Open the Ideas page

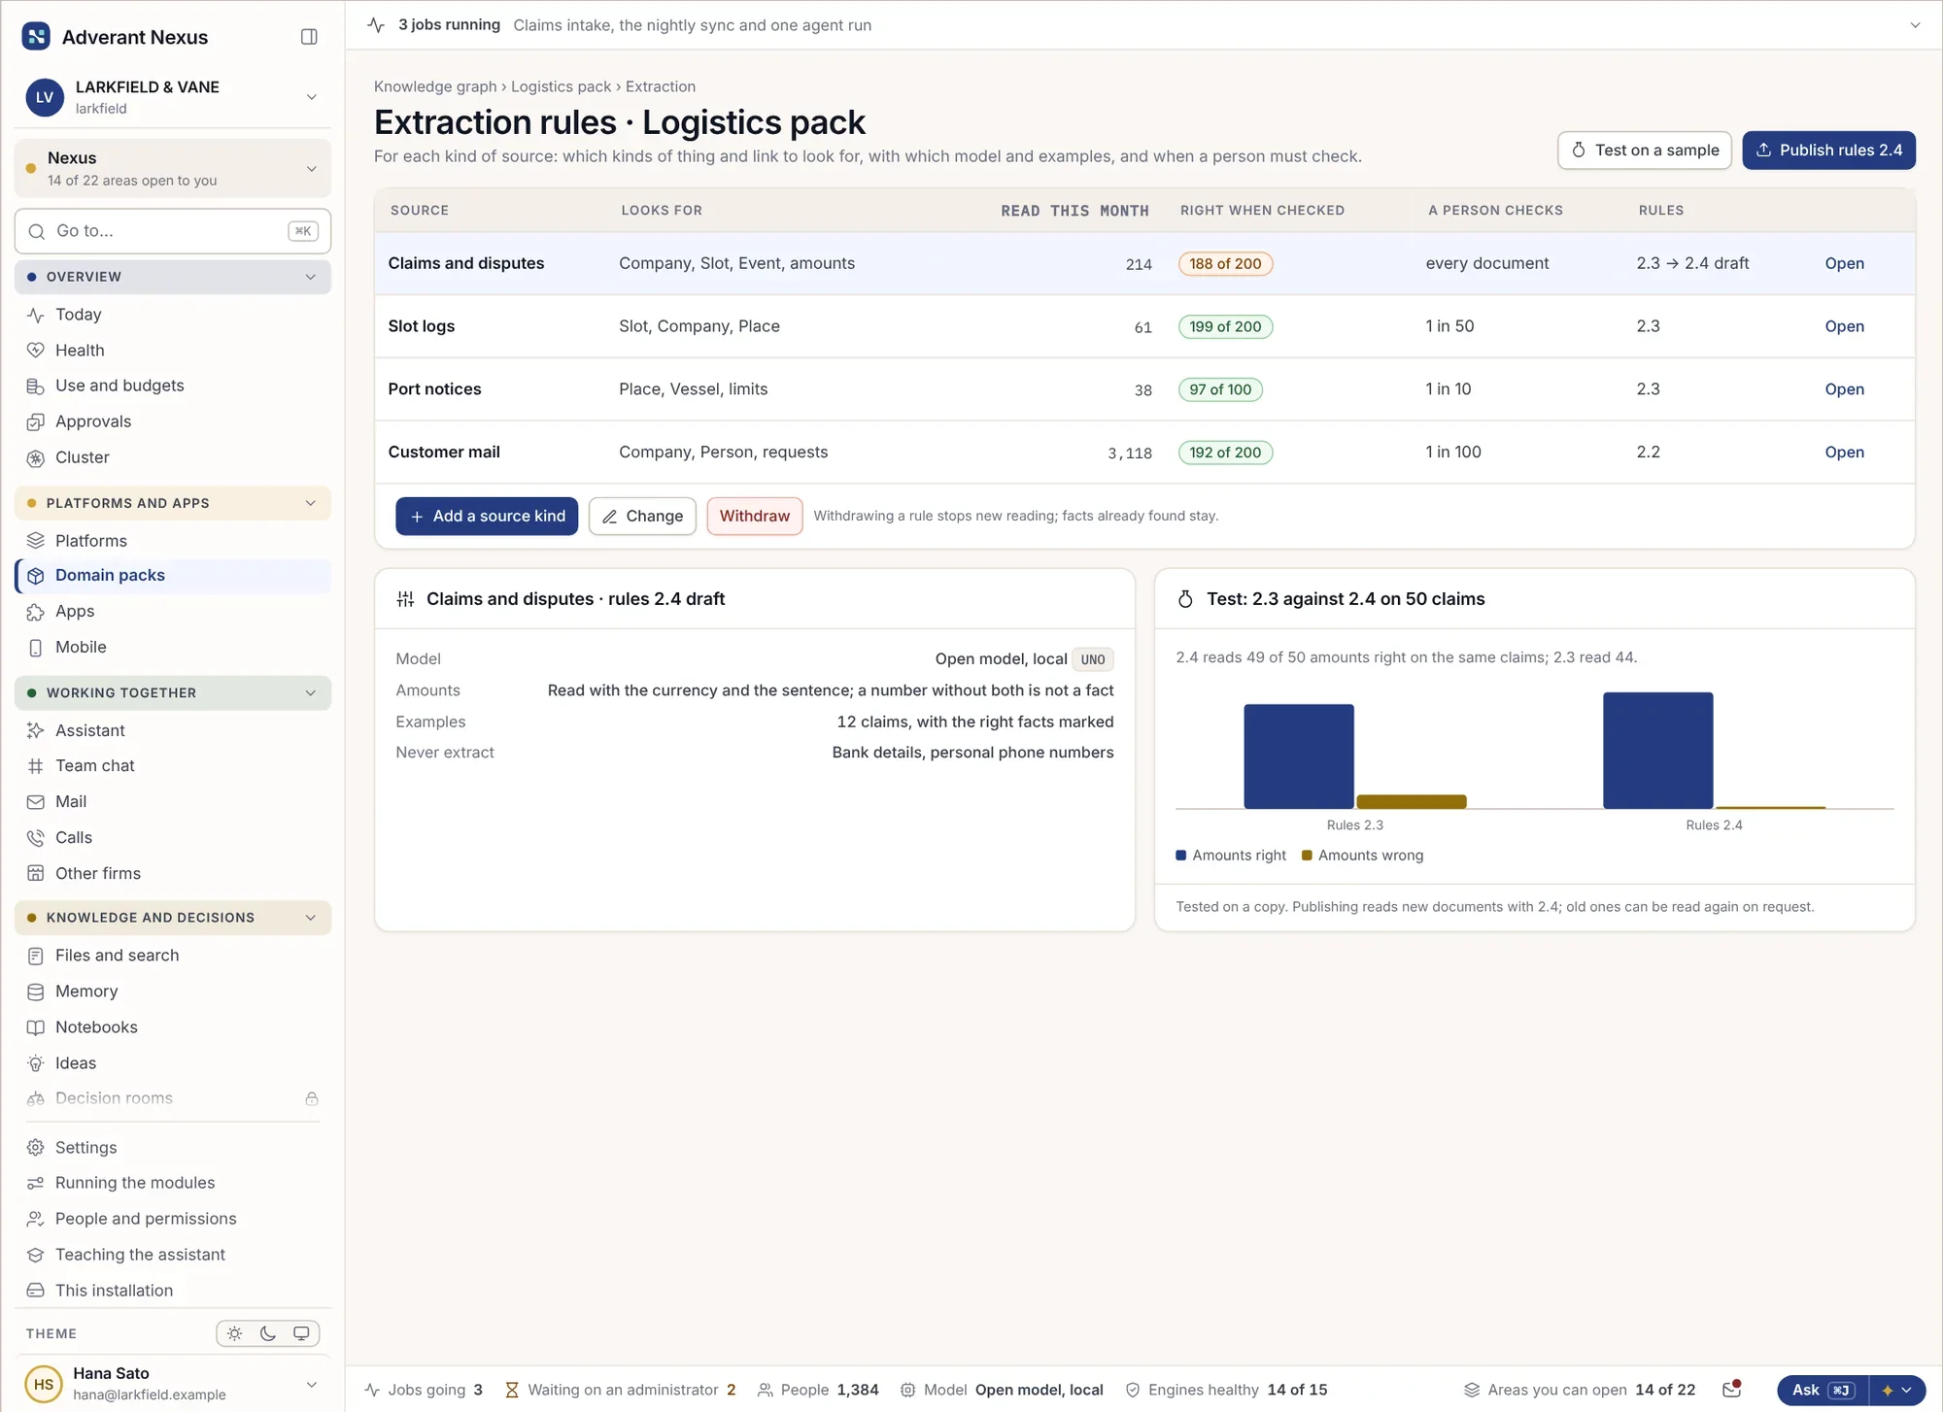[75, 1063]
